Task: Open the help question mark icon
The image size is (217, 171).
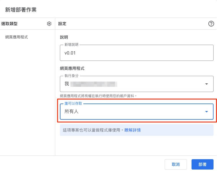Action: point(211,24)
